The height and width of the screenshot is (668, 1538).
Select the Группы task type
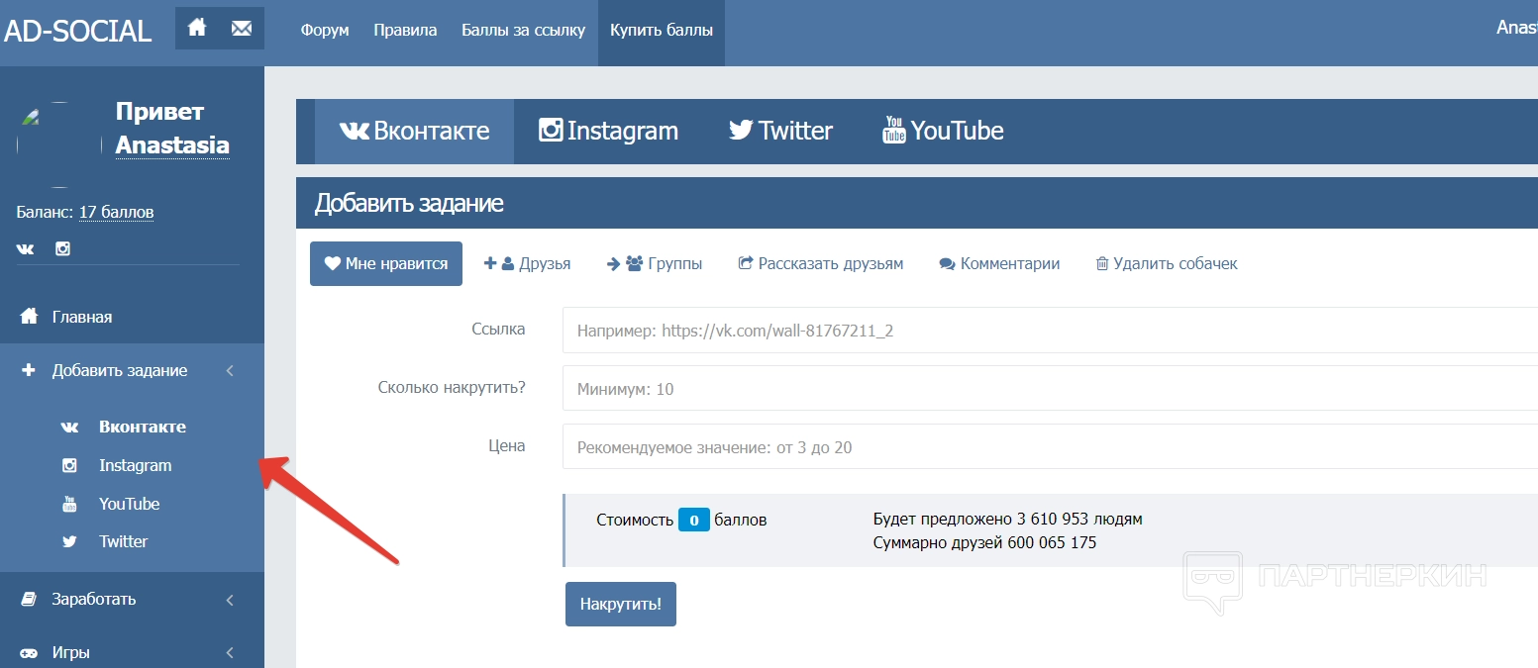(x=655, y=263)
